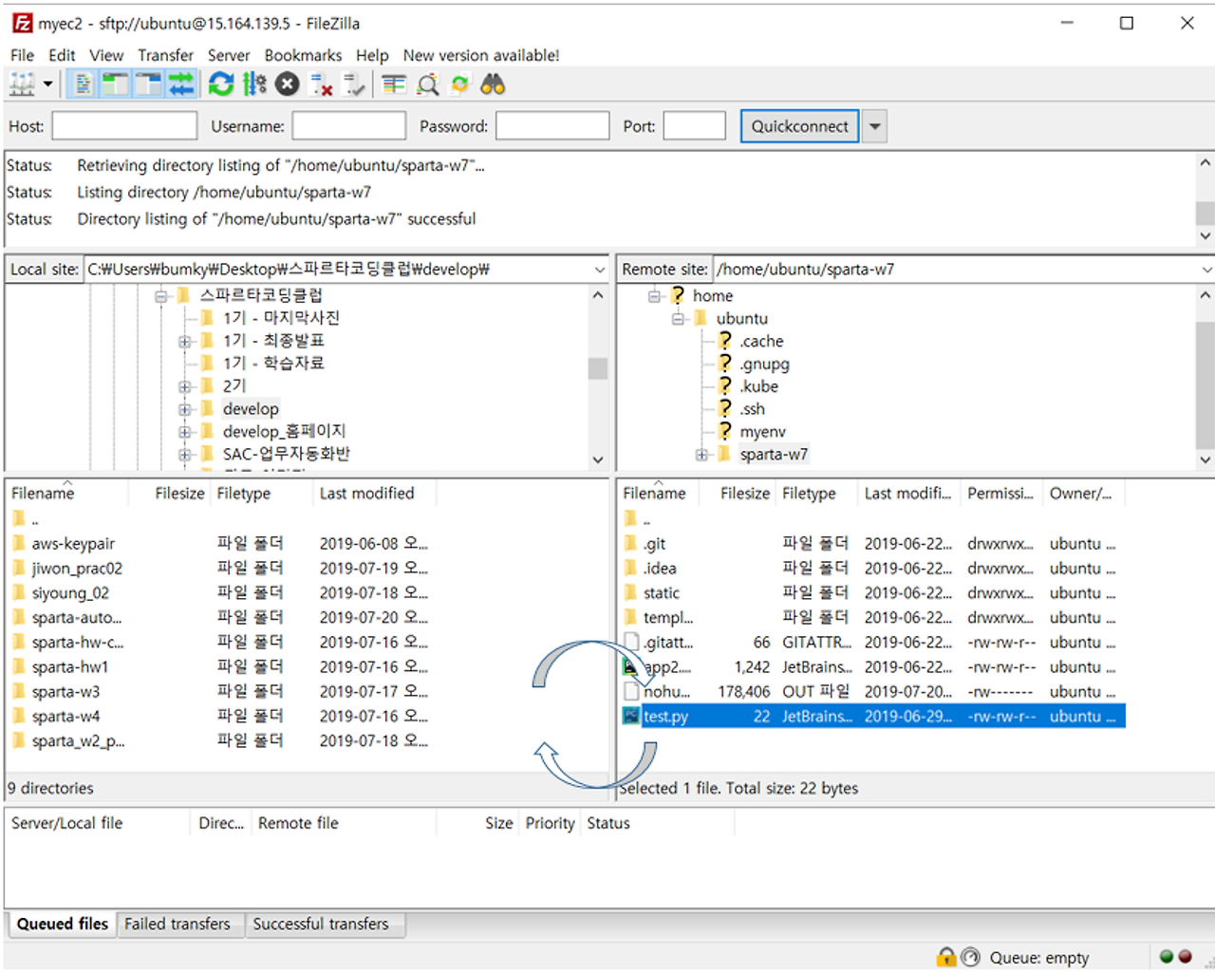This screenshot has width=1215, height=973.
Task: Toggle the local directory tree display
Action: point(116,84)
